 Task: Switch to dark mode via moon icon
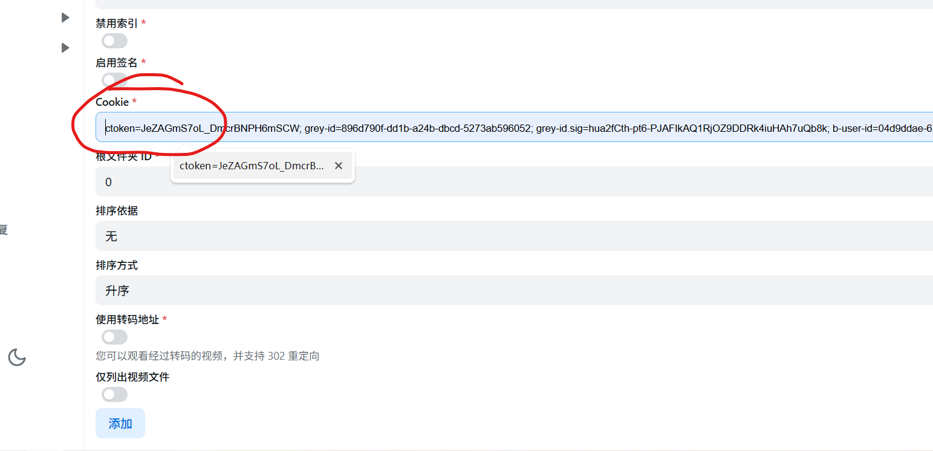[x=16, y=357]
